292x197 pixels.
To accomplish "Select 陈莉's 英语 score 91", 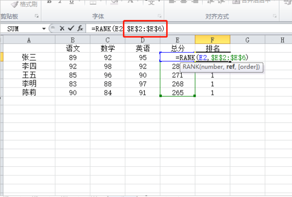I will (x=143, y=92).
